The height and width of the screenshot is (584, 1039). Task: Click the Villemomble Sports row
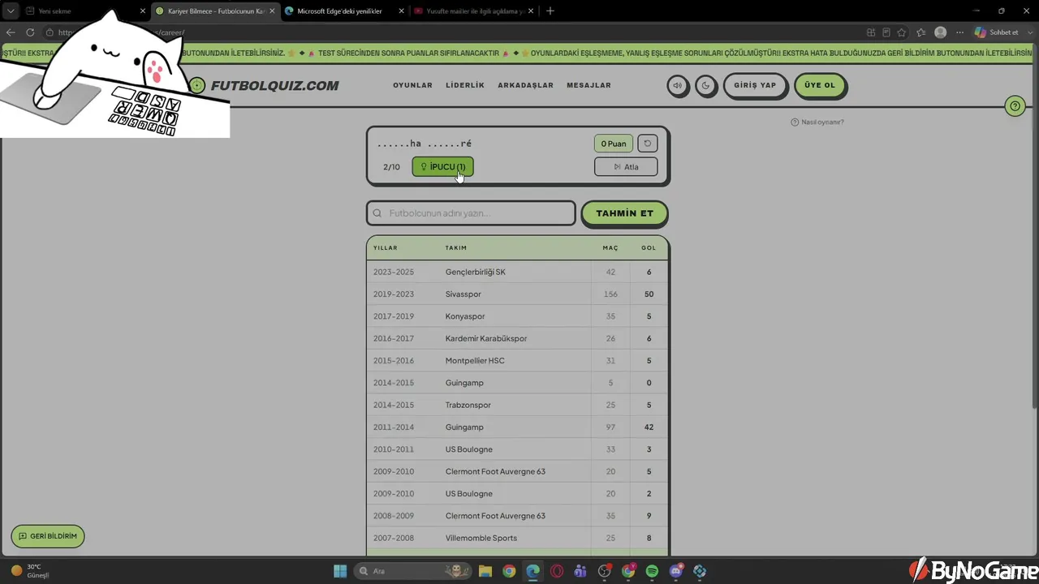(518, 538)
